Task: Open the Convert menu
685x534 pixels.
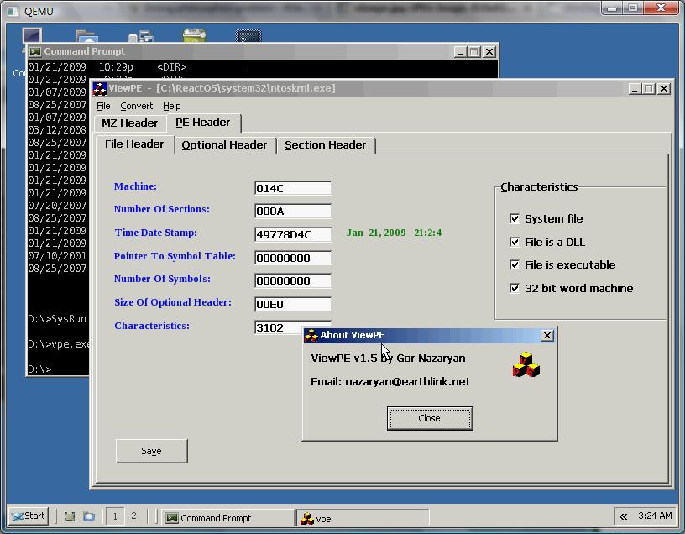Action: [136, 106]
